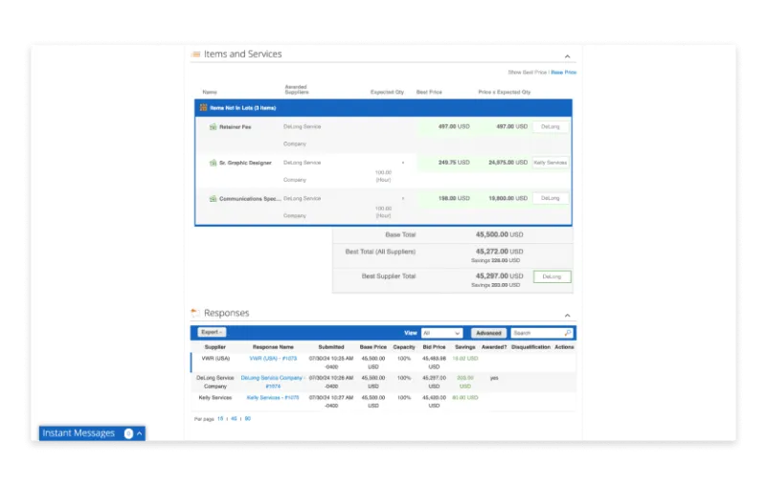Select the 249.75 USD best price cell

click(x=454, y=163)
